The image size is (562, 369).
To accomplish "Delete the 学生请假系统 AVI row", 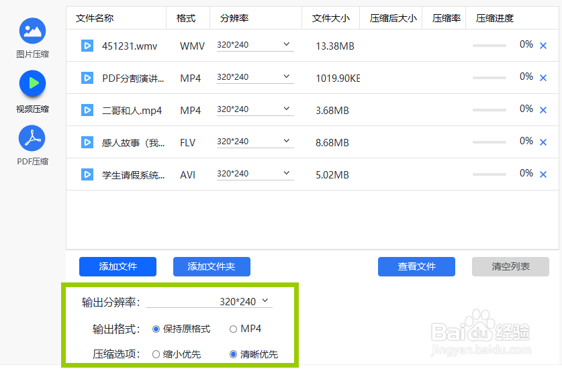I will click(x=543, y=174).
